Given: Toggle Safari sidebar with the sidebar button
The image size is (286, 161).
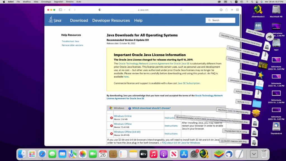Looking at the screenshot, I should tap(60, 10).
